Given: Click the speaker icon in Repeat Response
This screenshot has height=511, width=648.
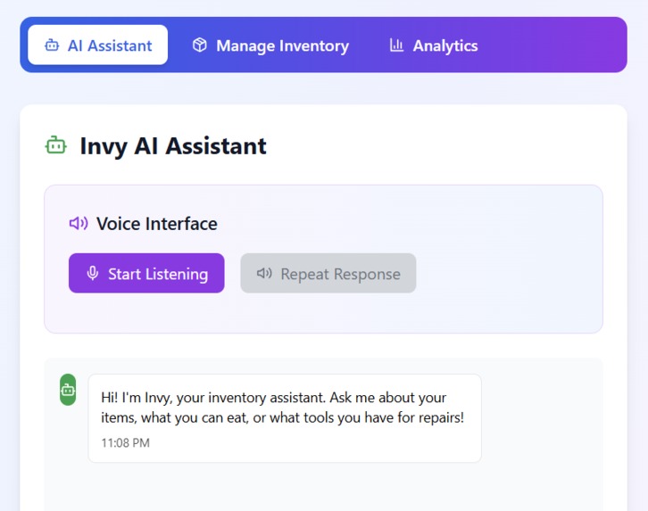Looking at the screenshot, I should click(x=264, y=273).
